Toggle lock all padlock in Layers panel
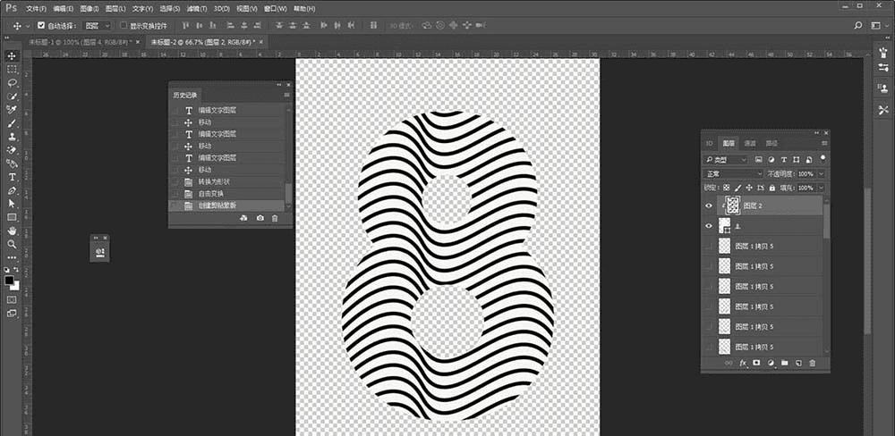 [772, 188]
